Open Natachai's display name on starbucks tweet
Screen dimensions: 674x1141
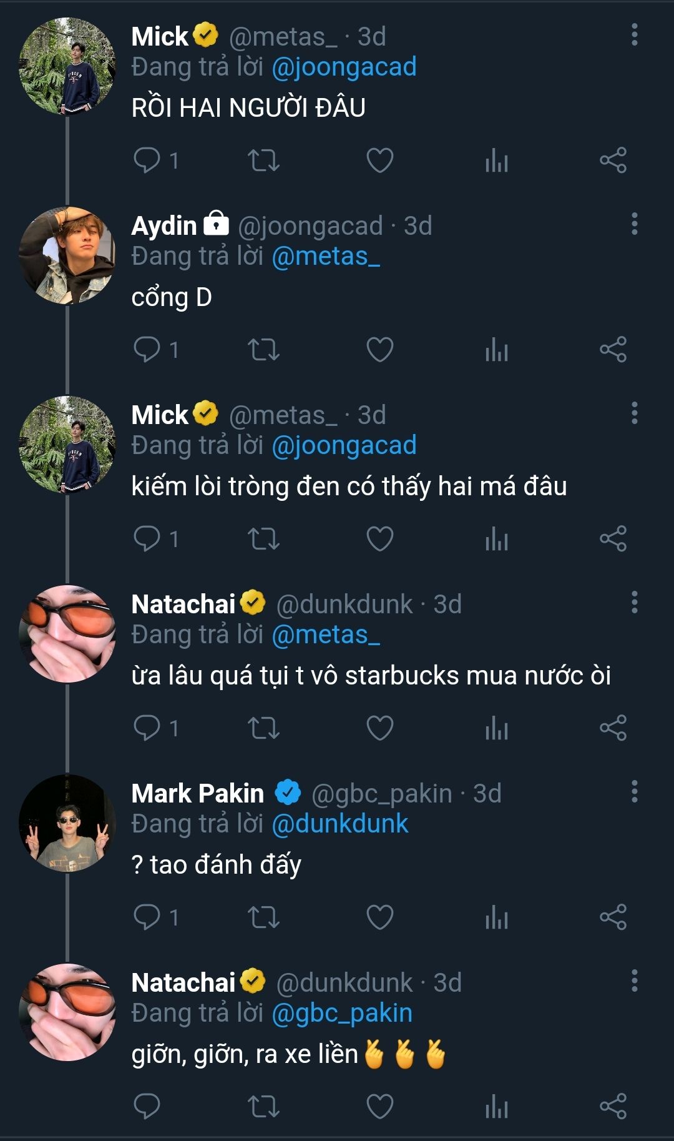coord(183,605)
